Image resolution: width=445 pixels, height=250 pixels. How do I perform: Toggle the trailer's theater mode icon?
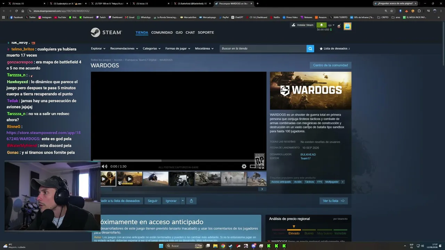tap(252, 166)
